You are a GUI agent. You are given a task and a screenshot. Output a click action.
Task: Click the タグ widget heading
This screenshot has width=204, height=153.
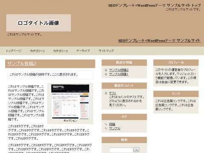click(124, 116)
